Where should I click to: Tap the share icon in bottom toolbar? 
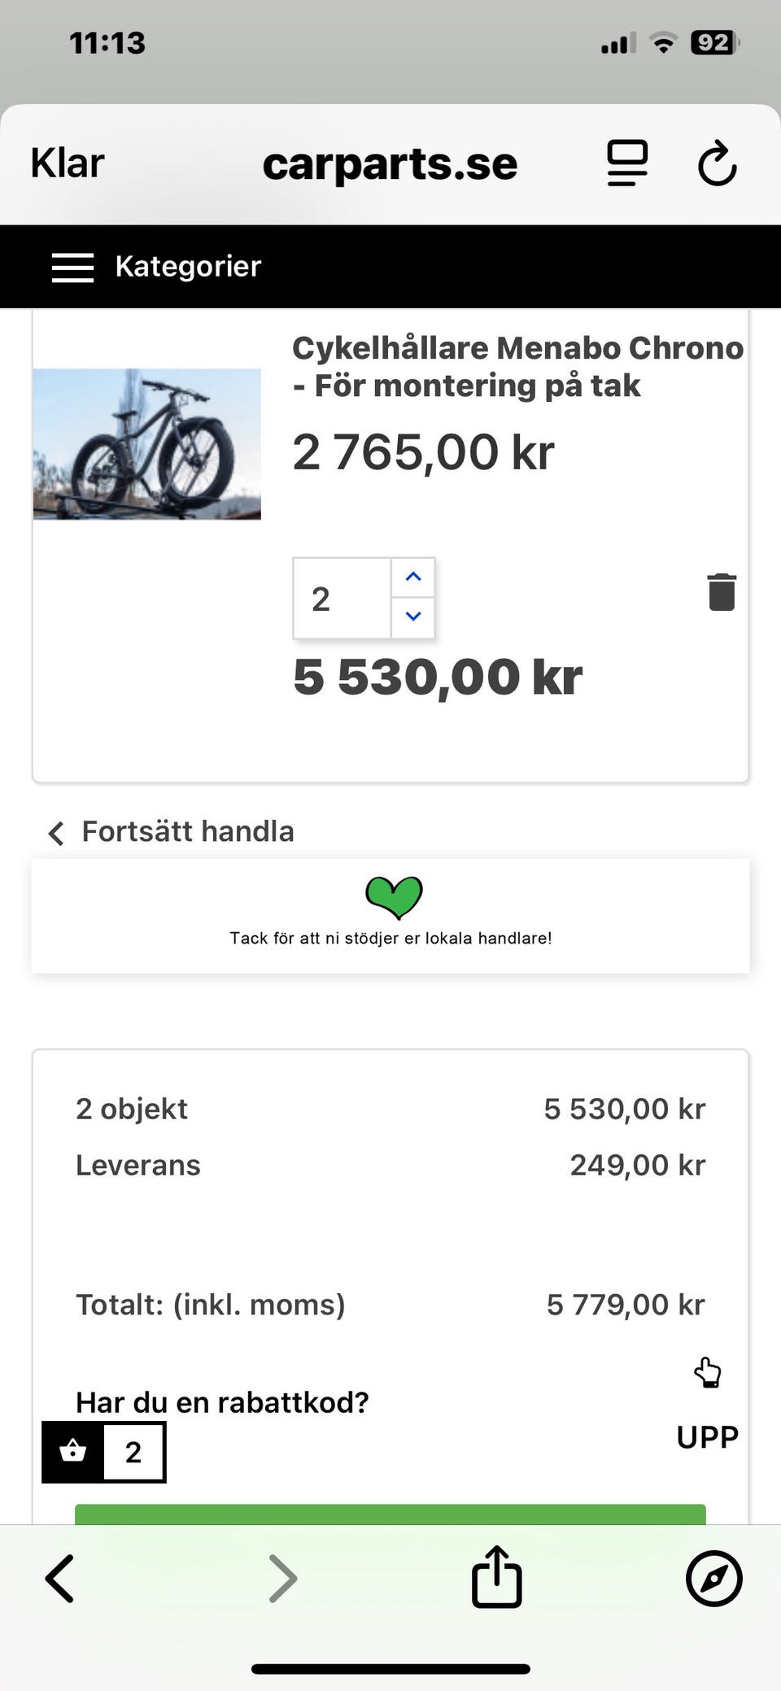[x=496, y=1577]
